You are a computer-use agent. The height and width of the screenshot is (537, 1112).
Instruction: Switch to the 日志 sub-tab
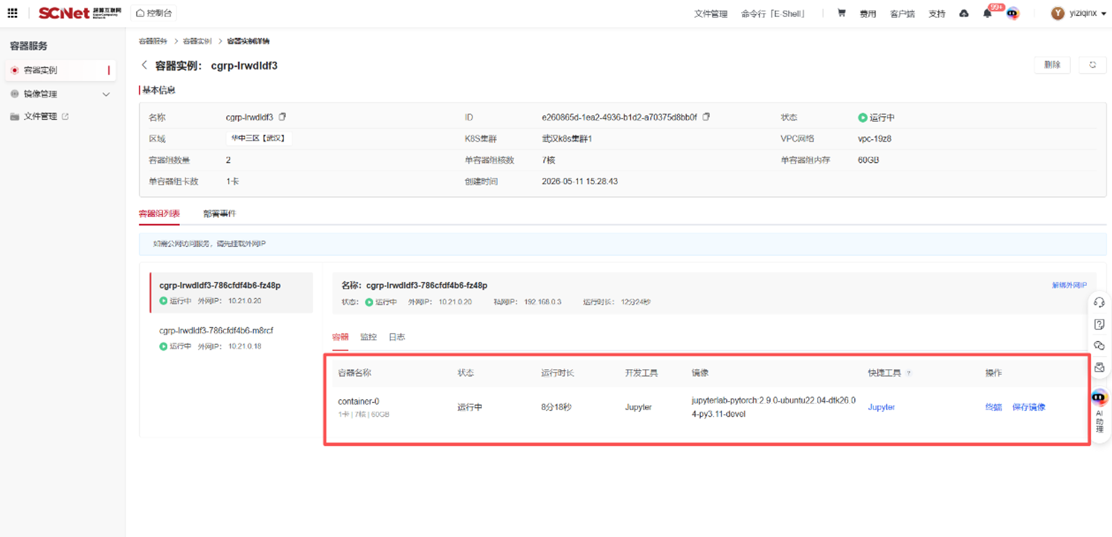[x=397, y=337]
